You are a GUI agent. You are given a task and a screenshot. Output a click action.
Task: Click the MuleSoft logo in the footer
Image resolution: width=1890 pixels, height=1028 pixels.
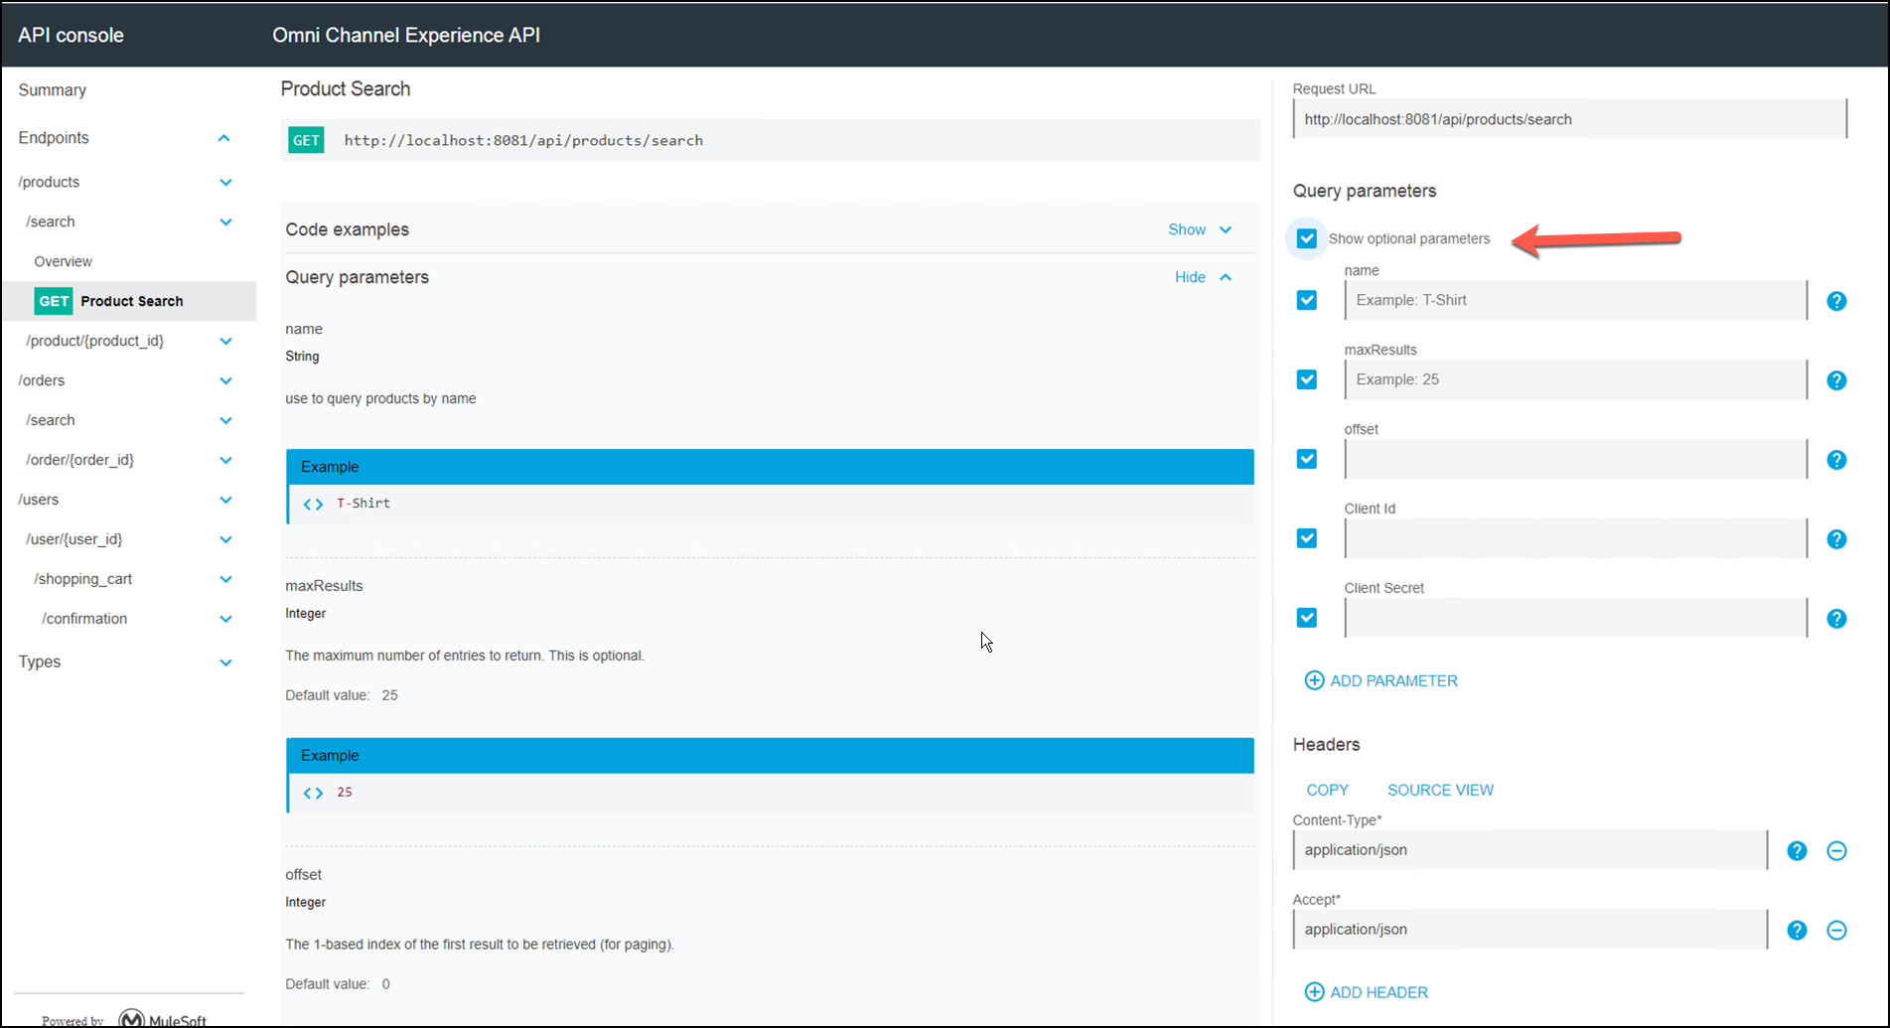click(x=163, y=1018)
